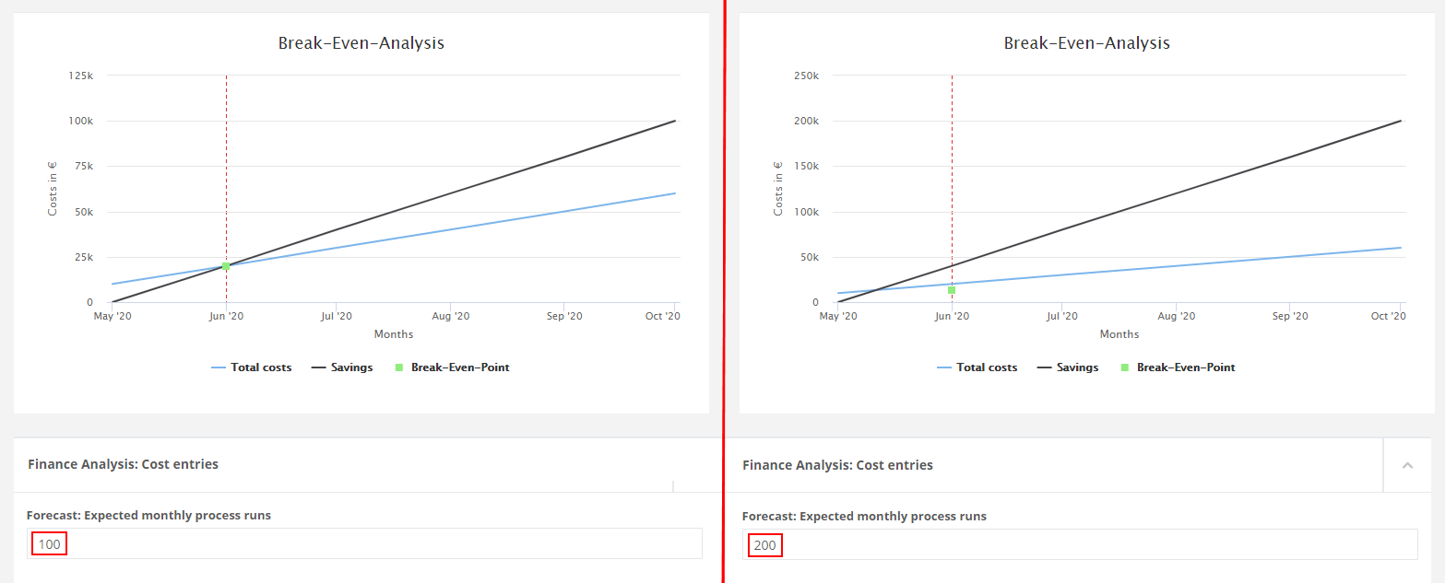Viewport: 1445px width, 583px height.
Task: Click the left chart's Break-Even-Analysis title
Action: coord(361,43)
